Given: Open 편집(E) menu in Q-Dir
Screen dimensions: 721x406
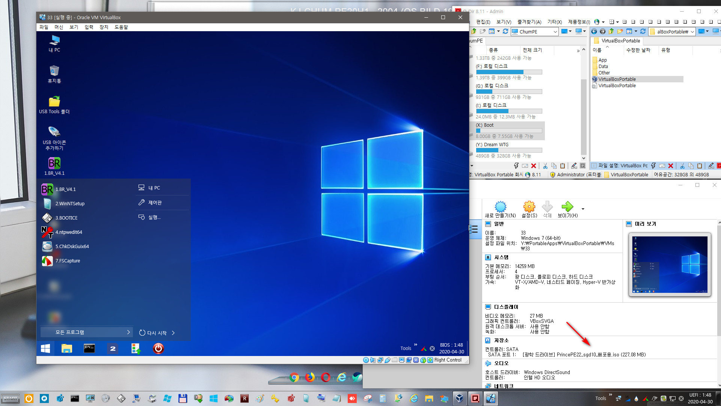Looking at the screenshot, I should [x=483, y=22].
